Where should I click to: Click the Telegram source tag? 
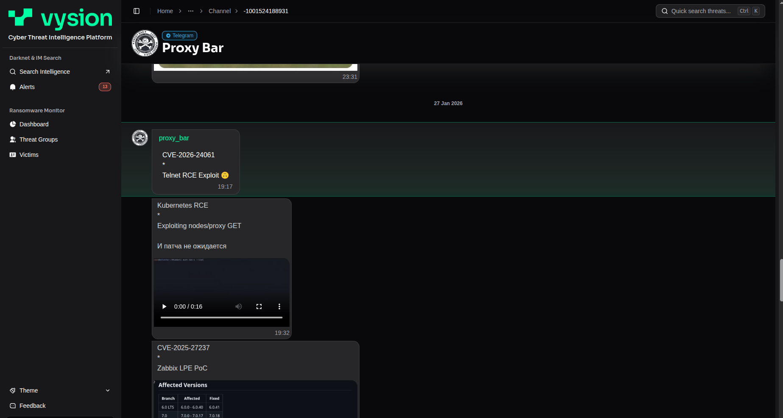pyautogui.click(x=180, y=36)
